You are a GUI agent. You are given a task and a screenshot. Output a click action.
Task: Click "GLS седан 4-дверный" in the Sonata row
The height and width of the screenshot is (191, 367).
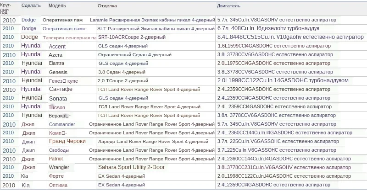coord(123,98)
